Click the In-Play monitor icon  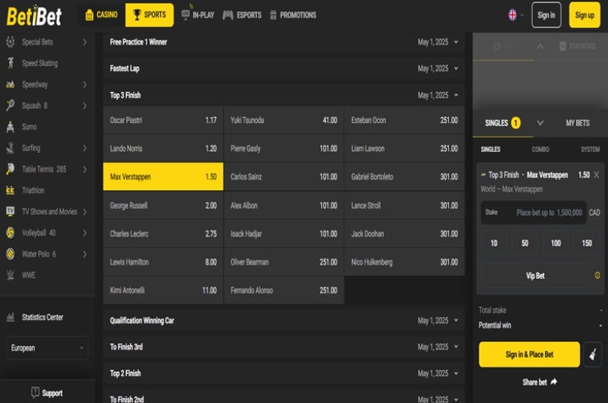pos(186,15)
